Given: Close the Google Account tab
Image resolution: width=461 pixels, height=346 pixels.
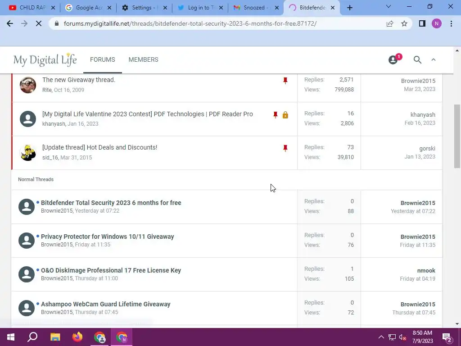Looking at the screenshot, I should click(x=109, y=8).
